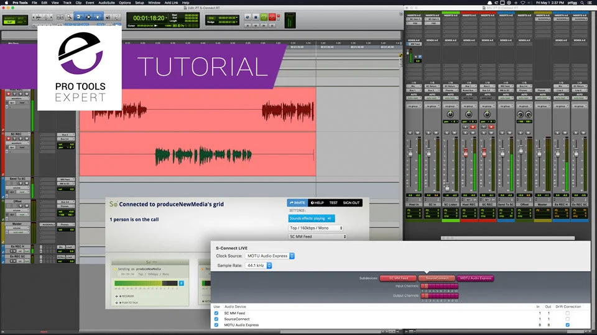Open the Setup menu

point(139,2)
